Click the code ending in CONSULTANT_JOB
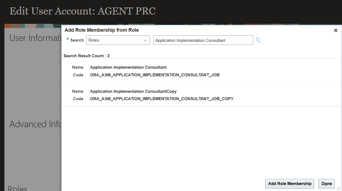342x191 pixels. 155,75
